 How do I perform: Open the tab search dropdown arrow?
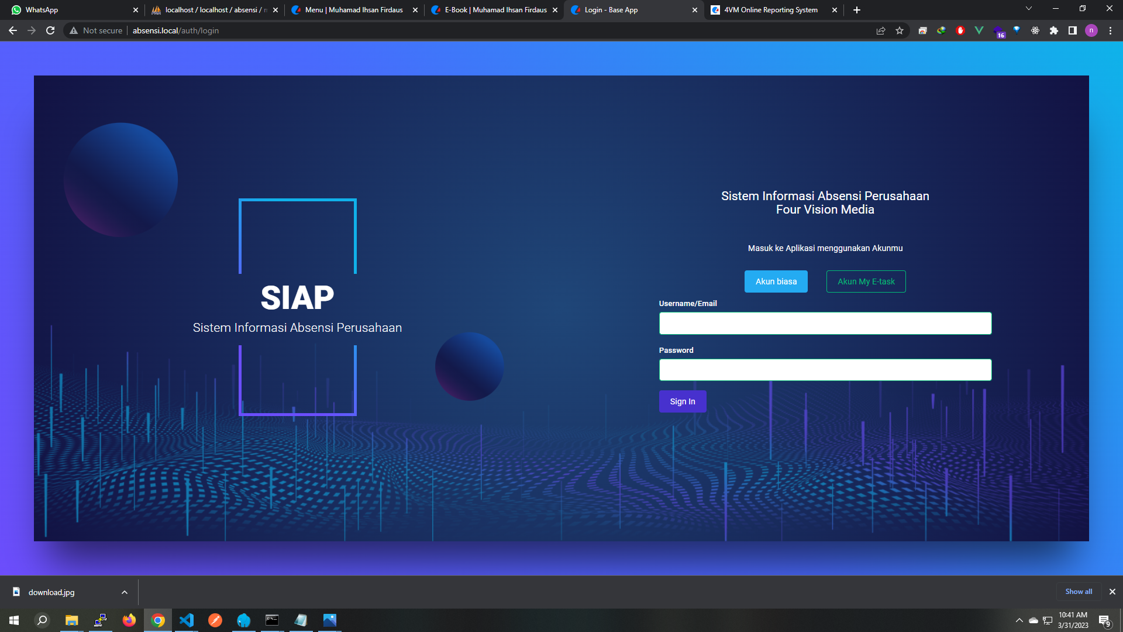[1029, 9]
